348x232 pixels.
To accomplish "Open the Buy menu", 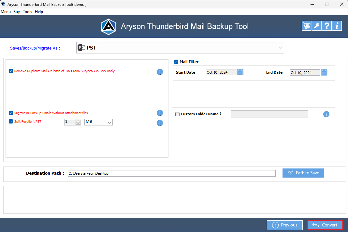I will (17, 11).
